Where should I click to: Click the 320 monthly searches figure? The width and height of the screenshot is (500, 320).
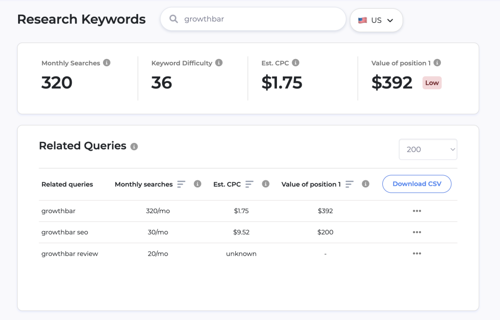click(57, 83)
